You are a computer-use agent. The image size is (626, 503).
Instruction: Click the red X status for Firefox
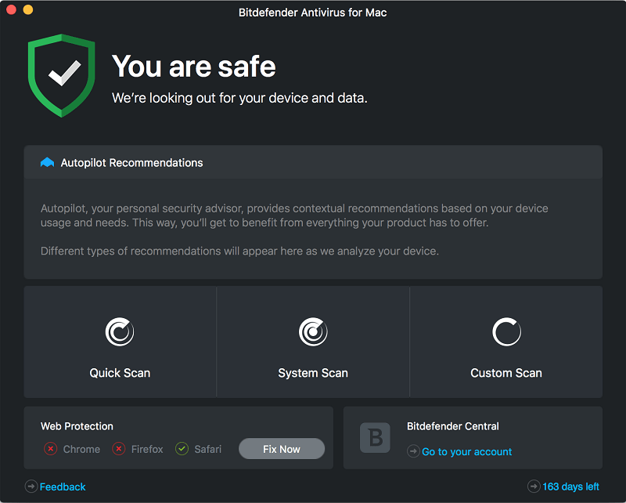(119, 449)
